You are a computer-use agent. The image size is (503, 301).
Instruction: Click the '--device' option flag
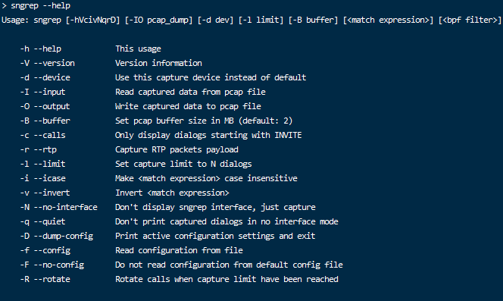pos(52,78)
